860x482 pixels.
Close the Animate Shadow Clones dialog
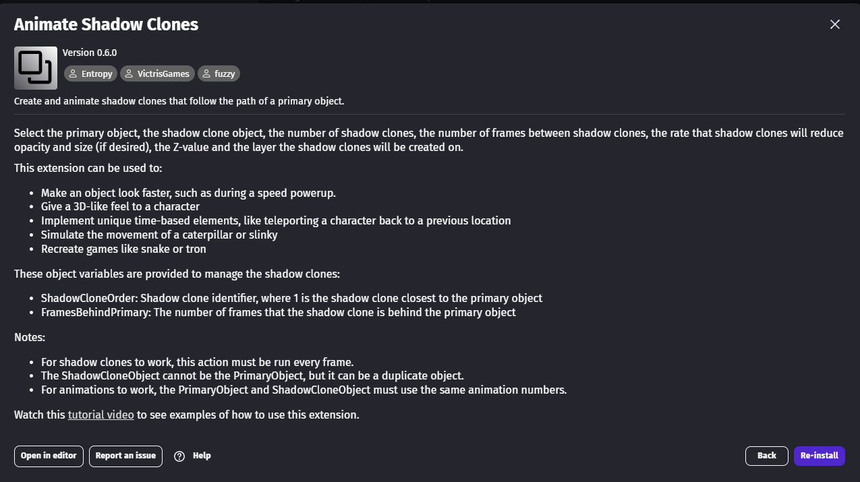point(835,24)
